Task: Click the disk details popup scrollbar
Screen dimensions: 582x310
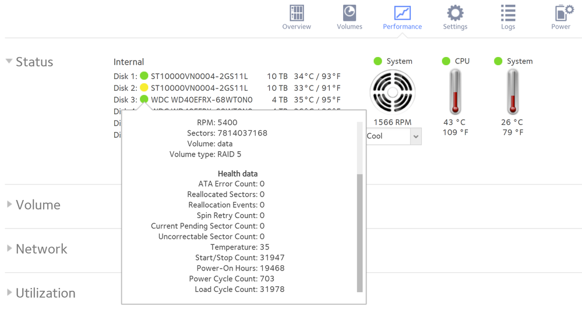Action: click(x=359, y=233)
